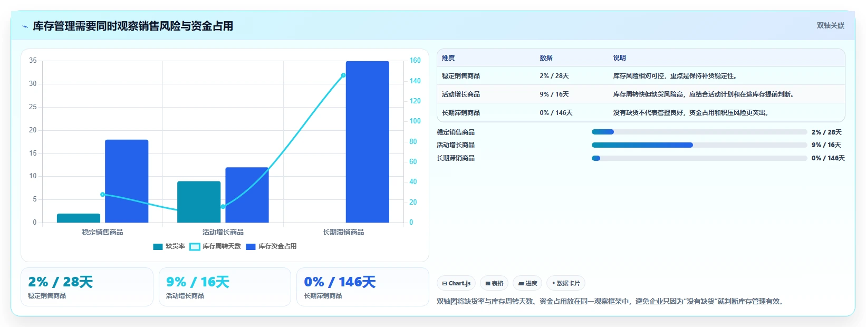Toggle the 缺货率 legend item
The image size is (866, 327).
click(169, 246)
